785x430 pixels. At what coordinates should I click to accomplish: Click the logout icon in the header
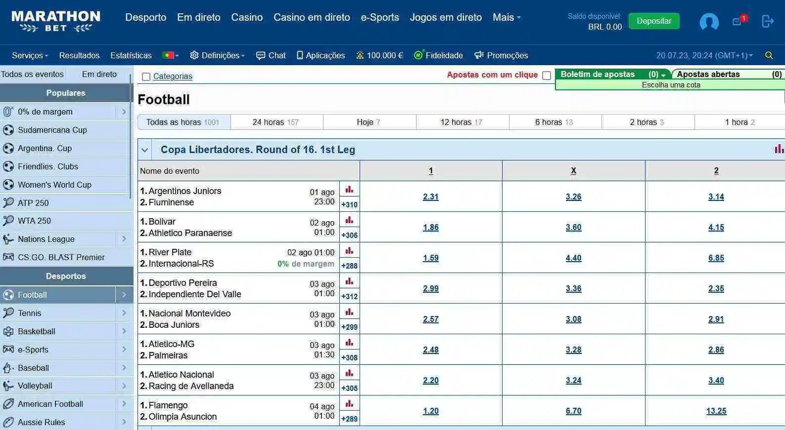point(767,21)
